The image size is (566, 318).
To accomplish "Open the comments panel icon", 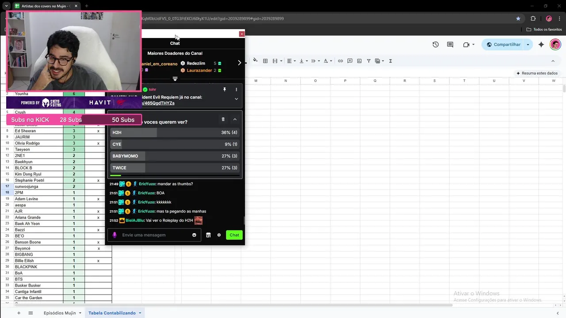I will click(x=450, y=45).
